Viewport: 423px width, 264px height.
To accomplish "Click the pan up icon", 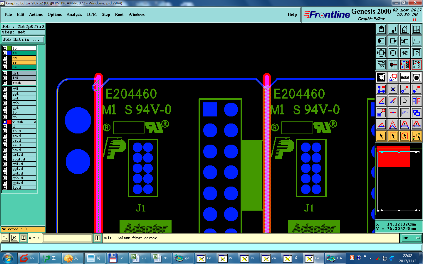I will coord(381,29).
